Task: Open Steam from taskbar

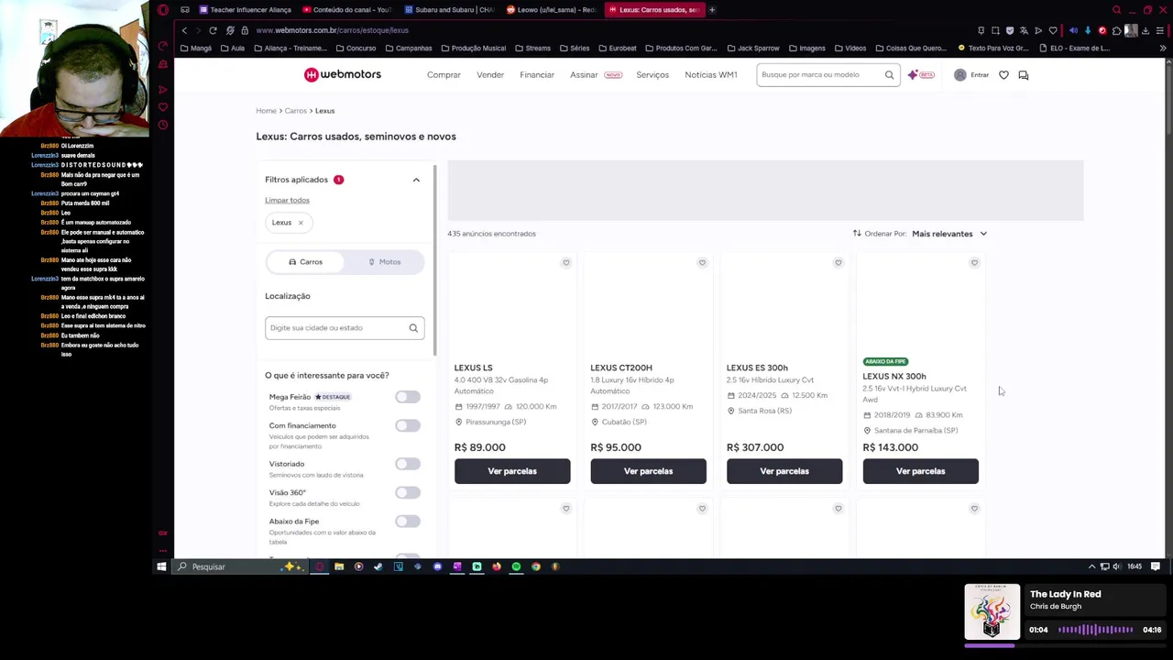Action: pos(378,566)
